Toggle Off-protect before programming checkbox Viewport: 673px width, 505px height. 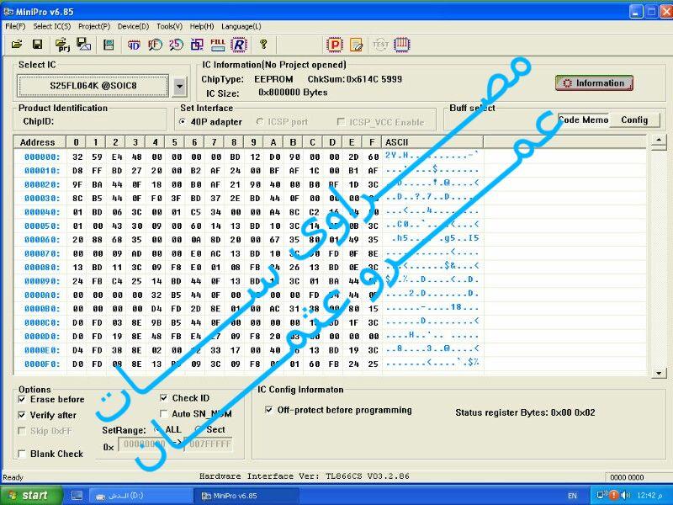click(268, 410)
